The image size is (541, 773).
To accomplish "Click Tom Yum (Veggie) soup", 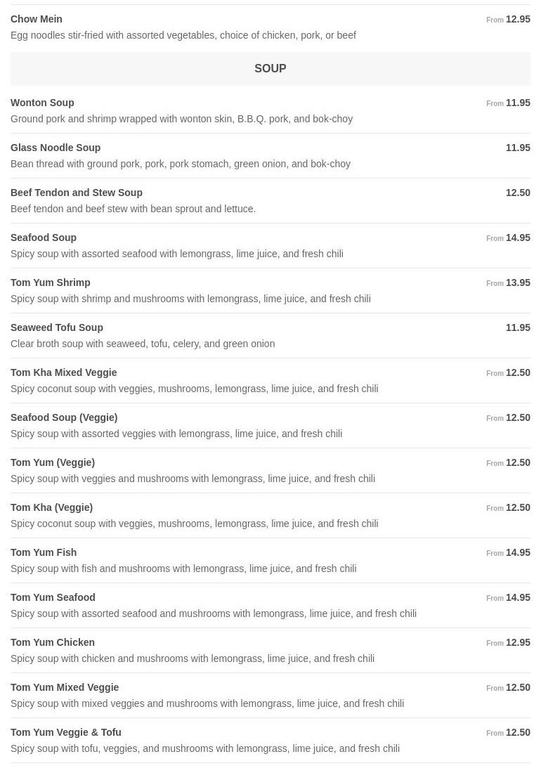I will pyautogui.click(x=53, y=462).
